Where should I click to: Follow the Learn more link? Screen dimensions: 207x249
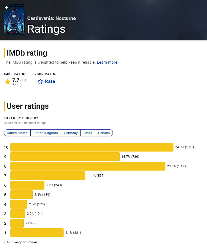[x=107, y=62]
